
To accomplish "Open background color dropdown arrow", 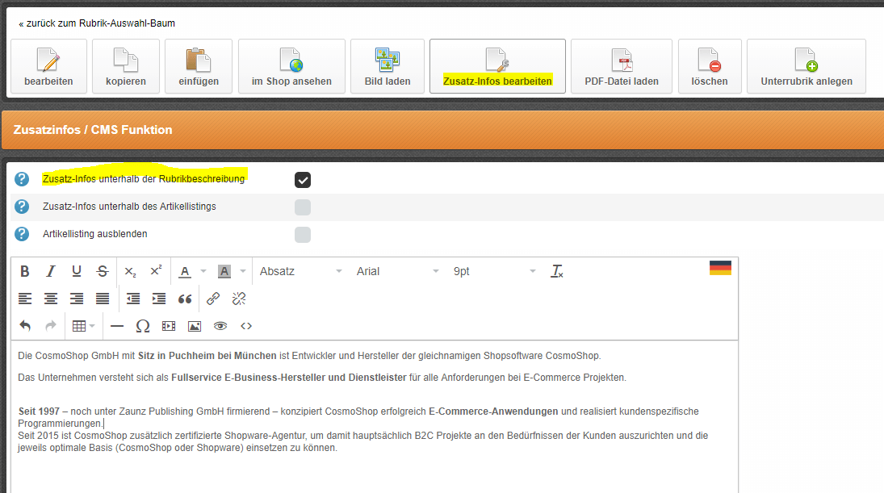I will coord(243,272).
